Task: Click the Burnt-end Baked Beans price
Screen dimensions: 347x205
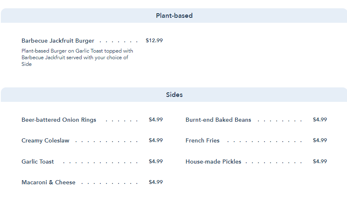Action: pos(320,120)
